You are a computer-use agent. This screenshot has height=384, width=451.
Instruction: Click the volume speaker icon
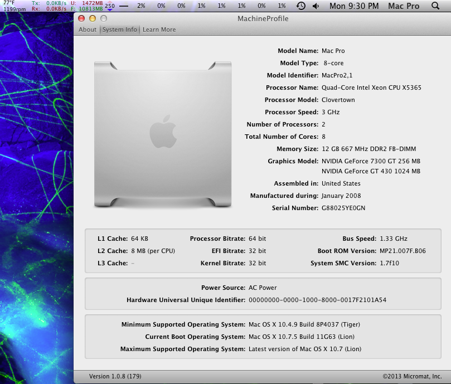pyautogui.click(x=316, y=6)
